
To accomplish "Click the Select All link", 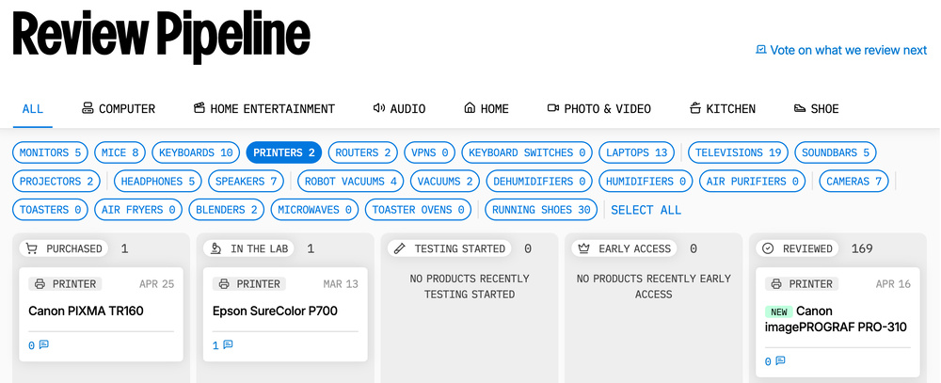I will (x=646, y=210).
